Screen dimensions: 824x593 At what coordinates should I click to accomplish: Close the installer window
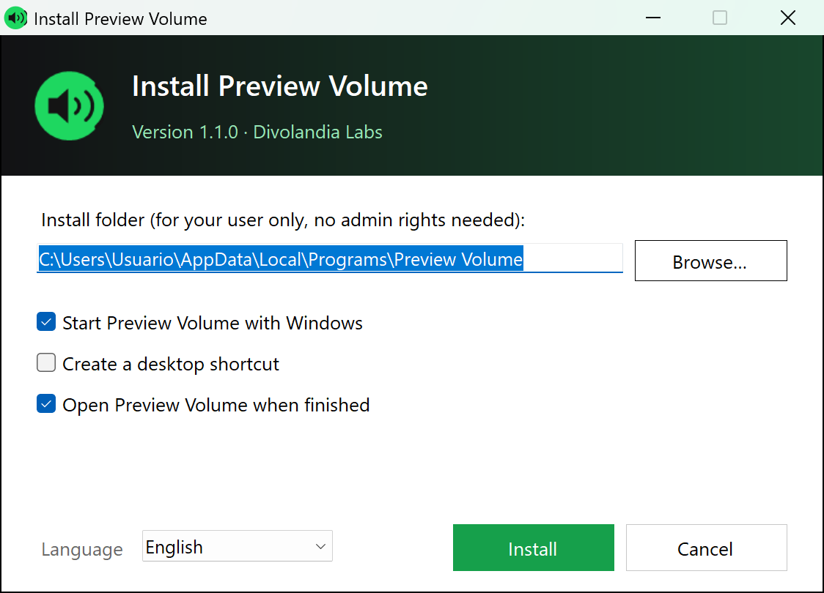[x=788, y=18]
